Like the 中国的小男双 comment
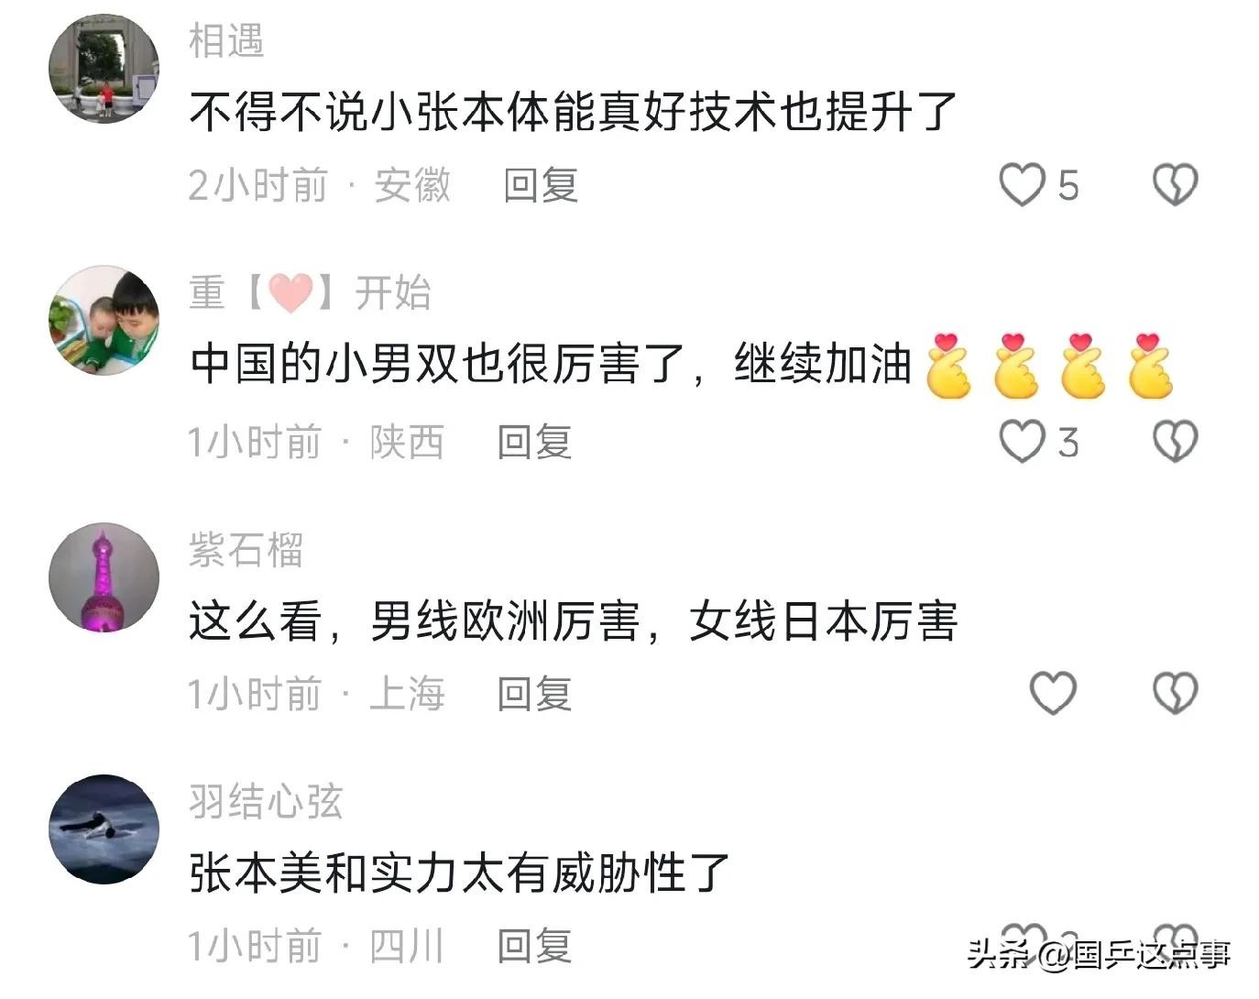The width and height of the screenshot is (1259, 999). (x=1022, y=442)
